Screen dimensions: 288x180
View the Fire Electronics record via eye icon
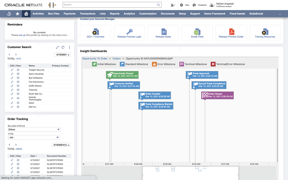[x=18, y=82]
